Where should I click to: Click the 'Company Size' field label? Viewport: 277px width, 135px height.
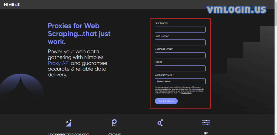tap(164, 75)
